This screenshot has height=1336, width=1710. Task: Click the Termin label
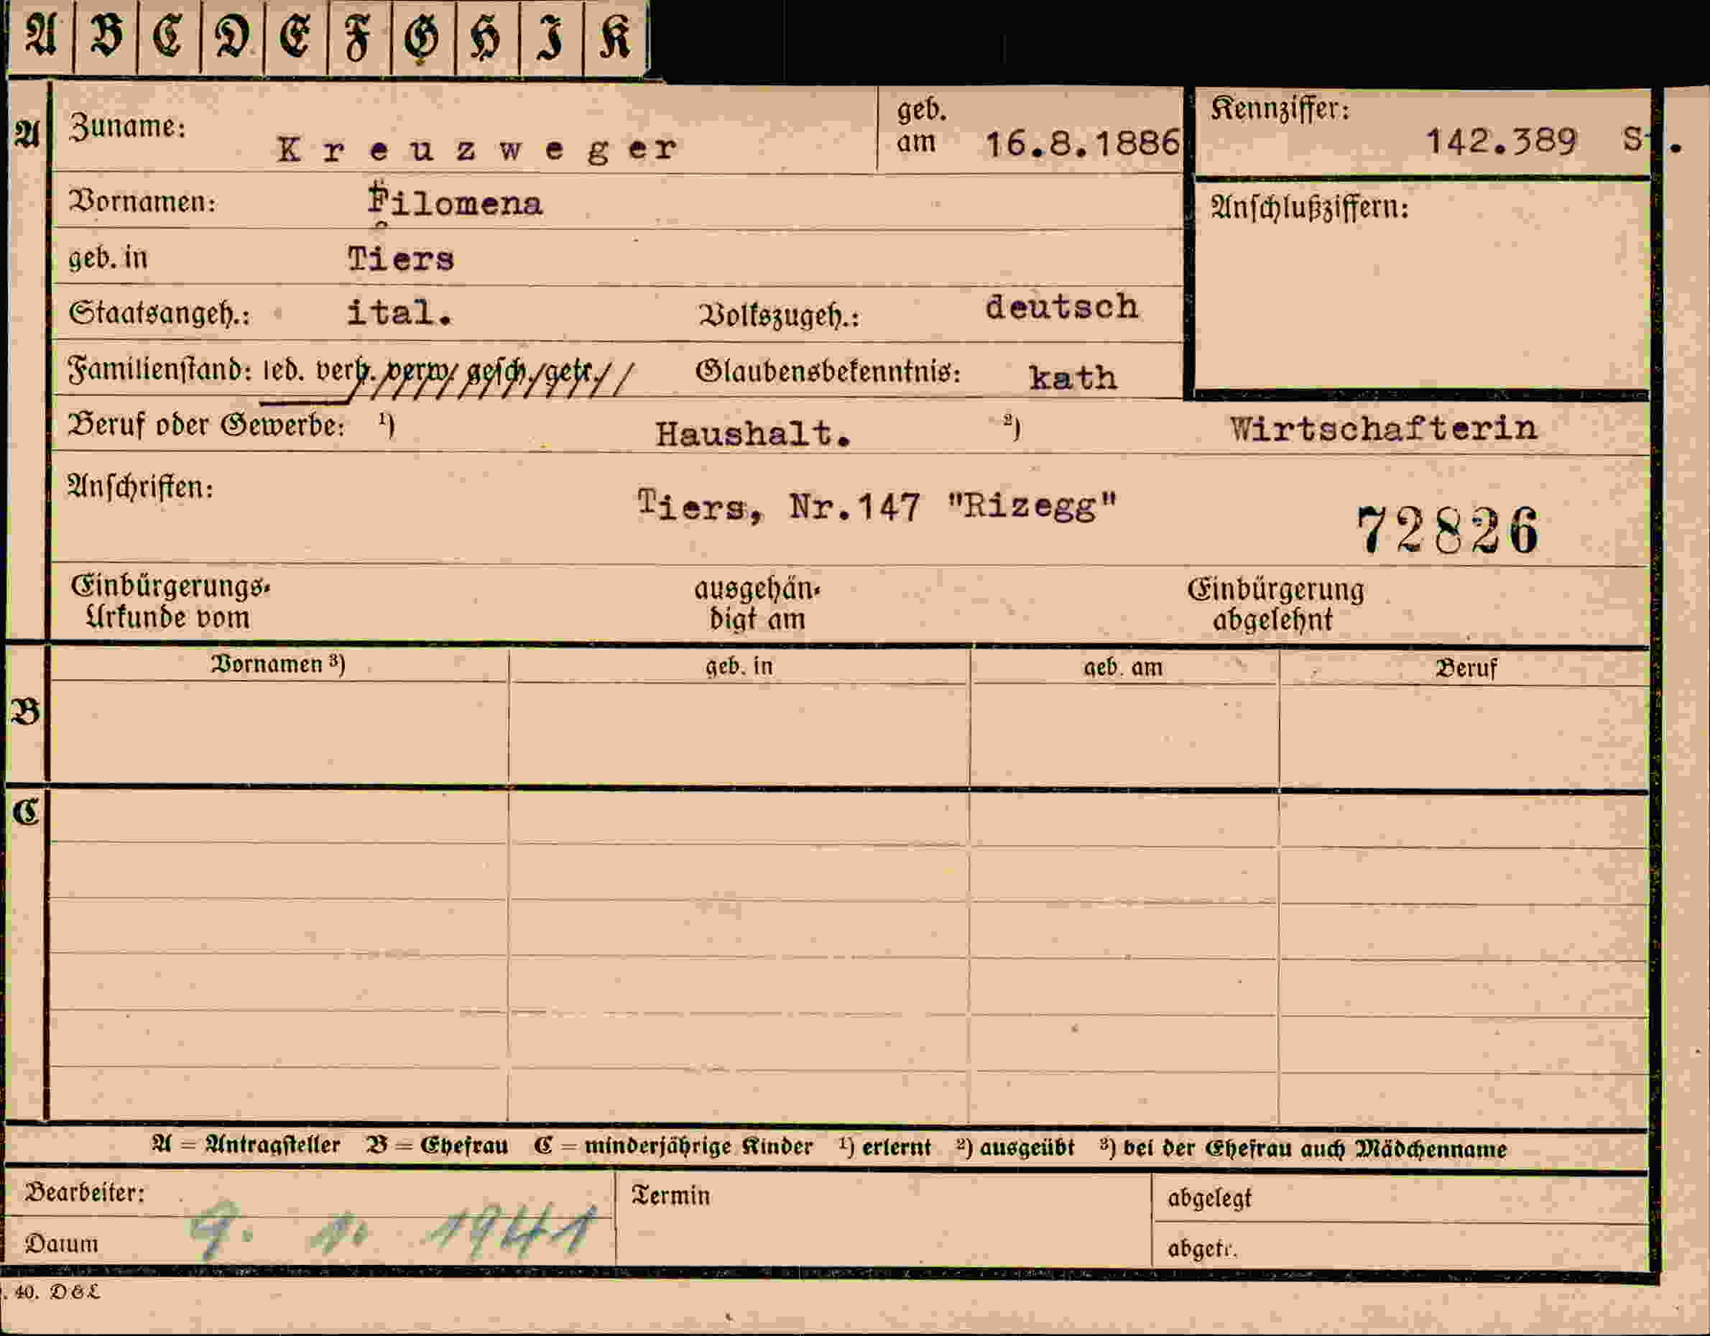click(x=671, y=1196)
